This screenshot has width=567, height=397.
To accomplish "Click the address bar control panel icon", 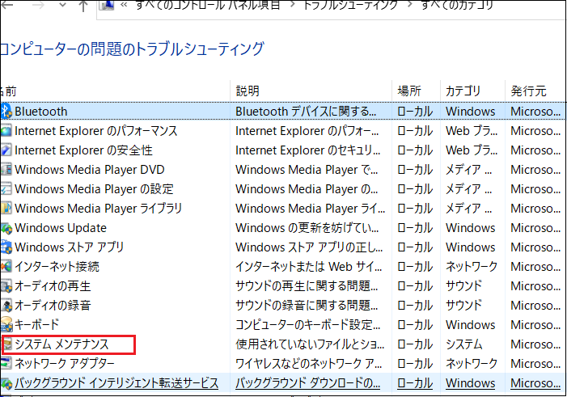I will pyautogui.click(x=107, y=5).
